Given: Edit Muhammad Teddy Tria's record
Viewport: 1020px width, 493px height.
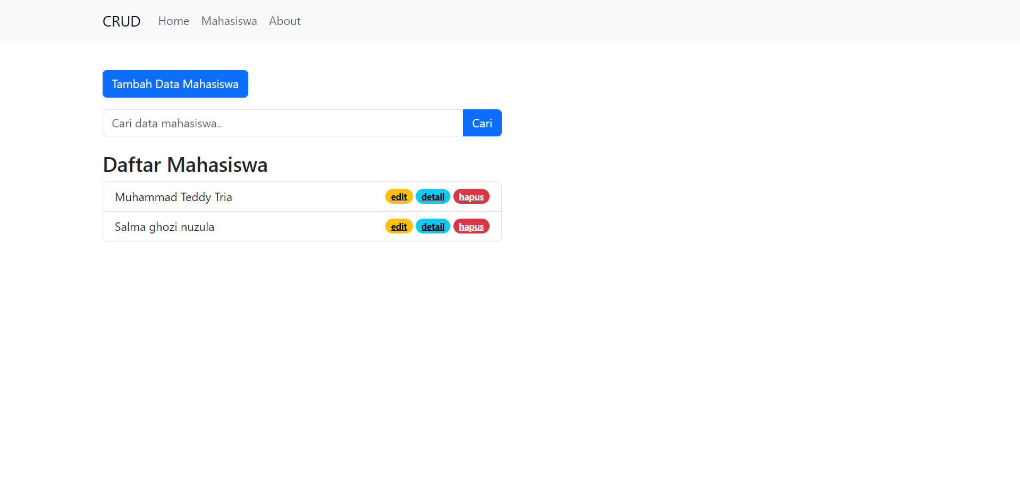Looking at the screenshot, I should [399, 197].
